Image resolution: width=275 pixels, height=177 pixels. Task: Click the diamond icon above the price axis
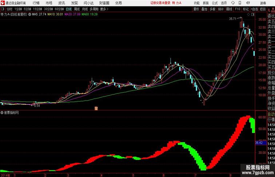248,15
